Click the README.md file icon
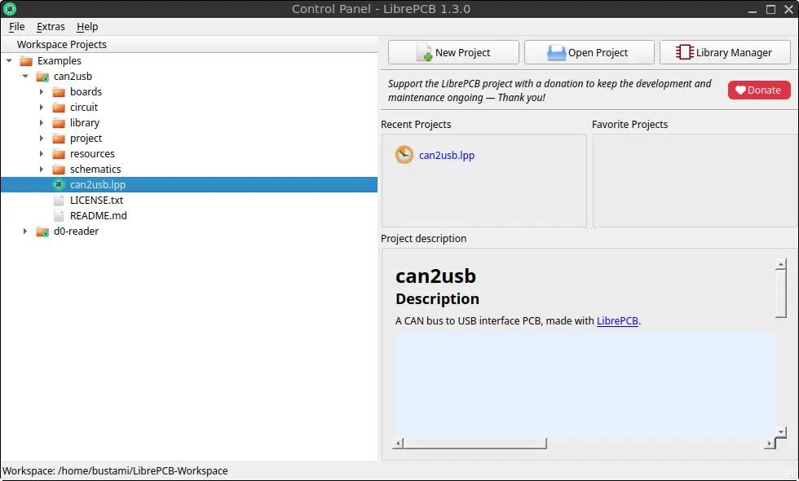This screenshot has width=799, height=481. (59, 215)
